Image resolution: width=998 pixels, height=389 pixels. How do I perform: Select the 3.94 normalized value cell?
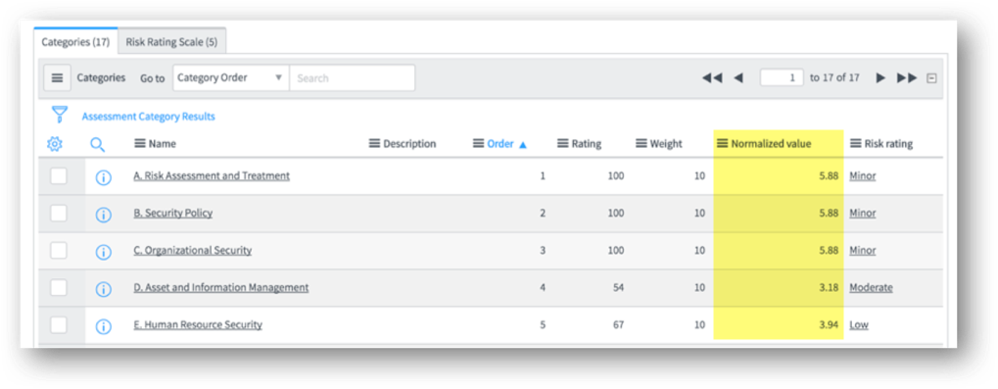(779, 324)
